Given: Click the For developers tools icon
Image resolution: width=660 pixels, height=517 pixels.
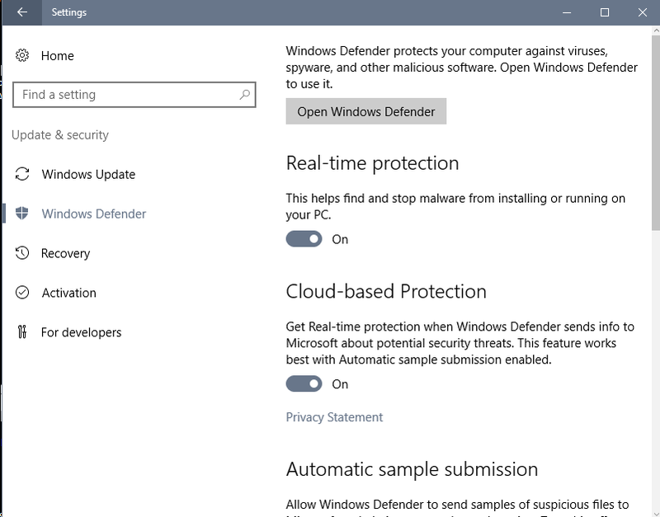Looking at the screenshot, I should 22,332.
